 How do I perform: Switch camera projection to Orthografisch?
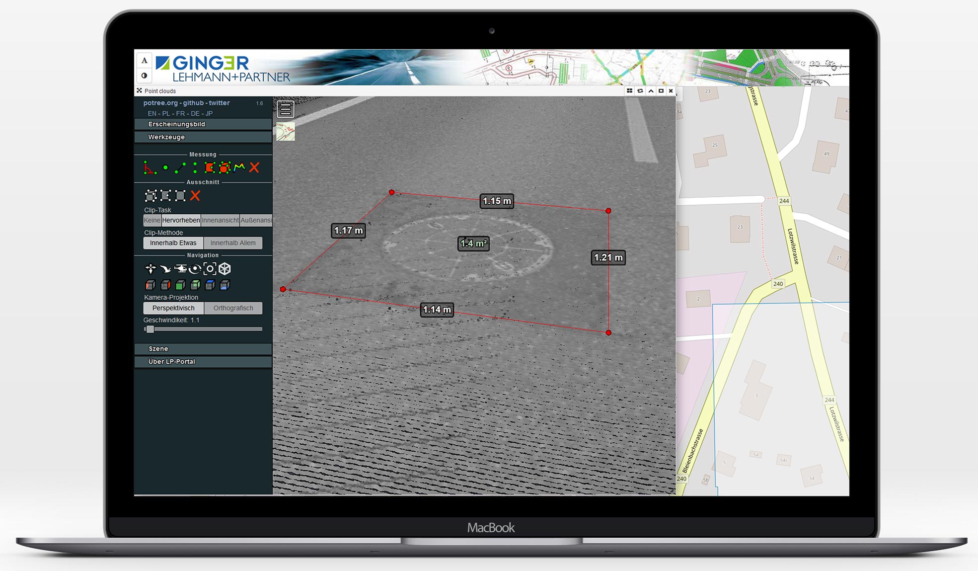coord(233,308)
